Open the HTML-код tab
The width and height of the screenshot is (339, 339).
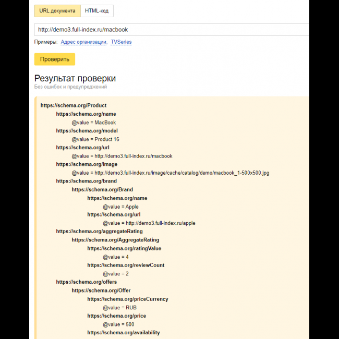click(x=97, y=11)
